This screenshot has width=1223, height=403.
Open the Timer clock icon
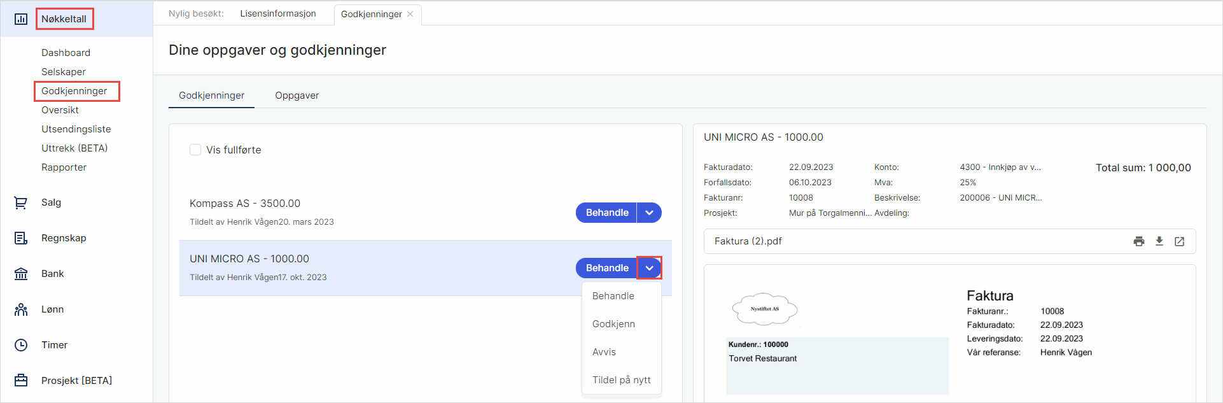(21, 345)
